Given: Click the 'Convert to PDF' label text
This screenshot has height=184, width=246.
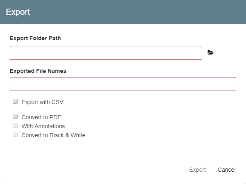Looking at the screenshot, I should coord(41,117).
